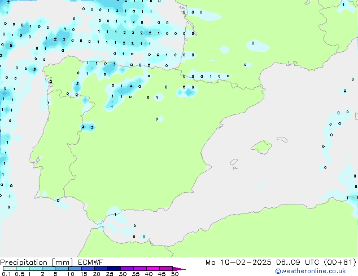The image size is (358, 276).
Task: Click the 'Mo' weekday label
Action: 210,262
